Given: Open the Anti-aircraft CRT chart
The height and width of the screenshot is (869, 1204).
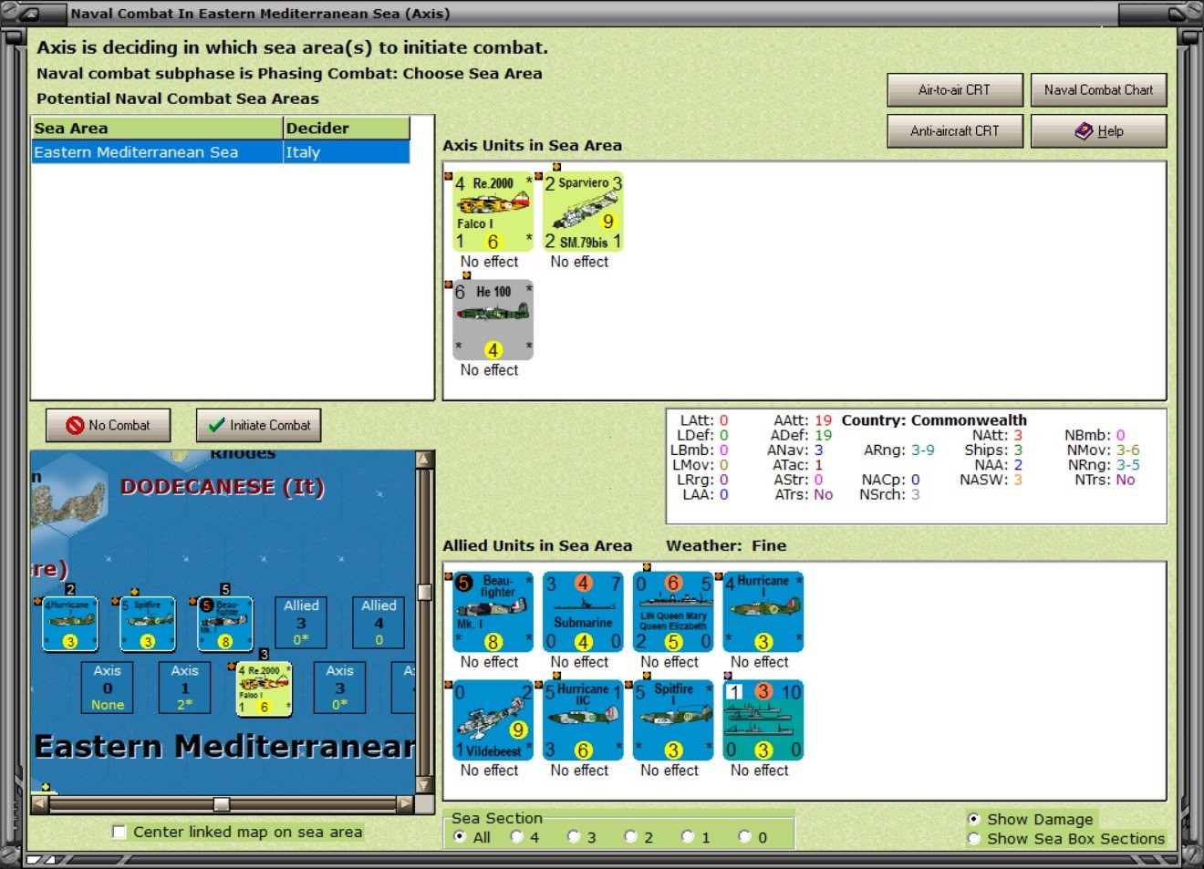Looking at the screenshot, I should 955,131.
